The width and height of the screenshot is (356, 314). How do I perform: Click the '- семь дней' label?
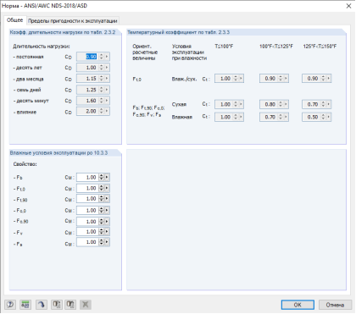click(27, 90)
